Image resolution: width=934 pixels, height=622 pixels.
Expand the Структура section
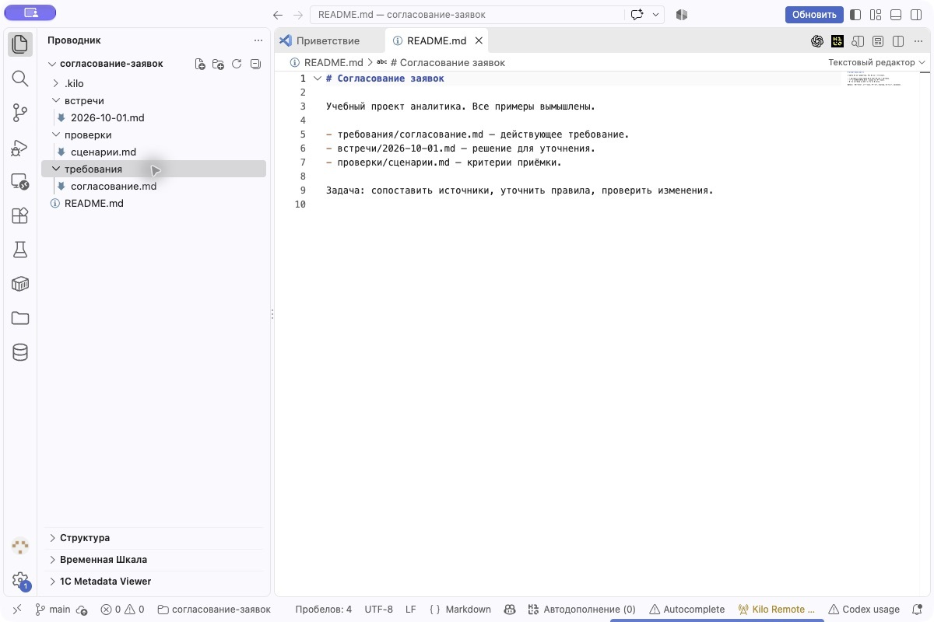[x=154, y=538]
